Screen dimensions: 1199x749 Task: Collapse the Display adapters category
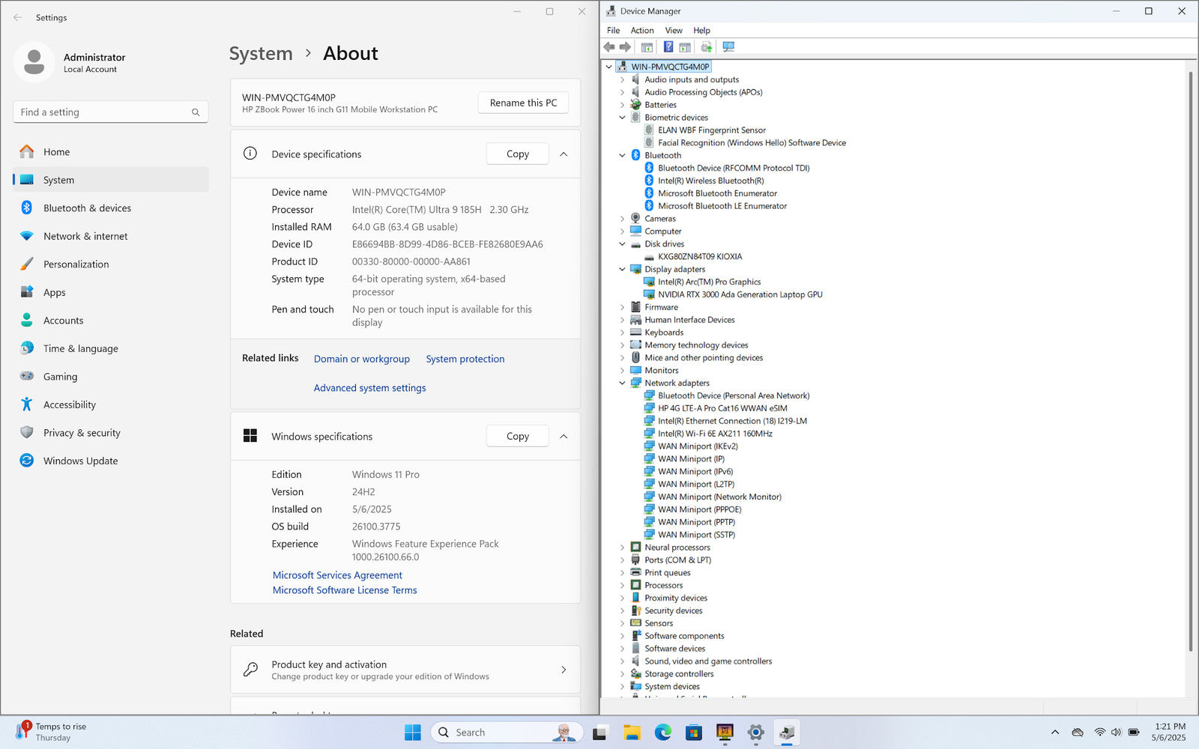pyautogui.click(x=622, y=269)
